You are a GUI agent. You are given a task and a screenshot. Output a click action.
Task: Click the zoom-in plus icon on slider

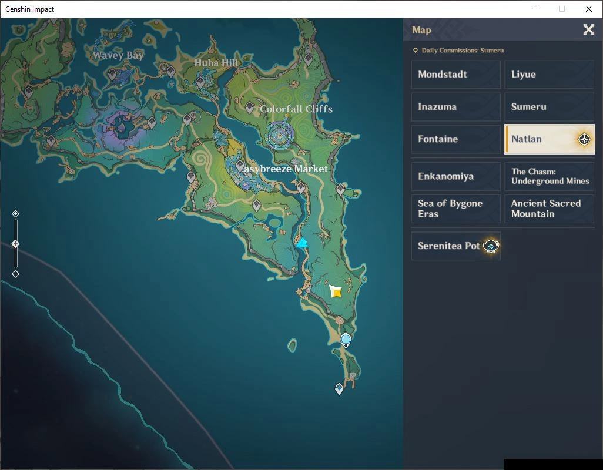click(15, 214)
